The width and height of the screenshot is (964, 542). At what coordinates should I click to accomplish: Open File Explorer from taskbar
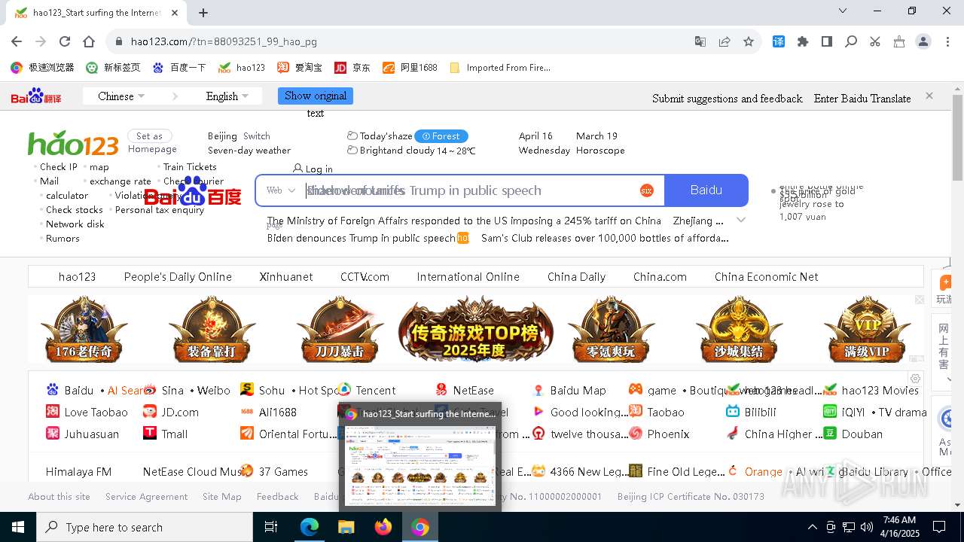(x=346, y=527)
